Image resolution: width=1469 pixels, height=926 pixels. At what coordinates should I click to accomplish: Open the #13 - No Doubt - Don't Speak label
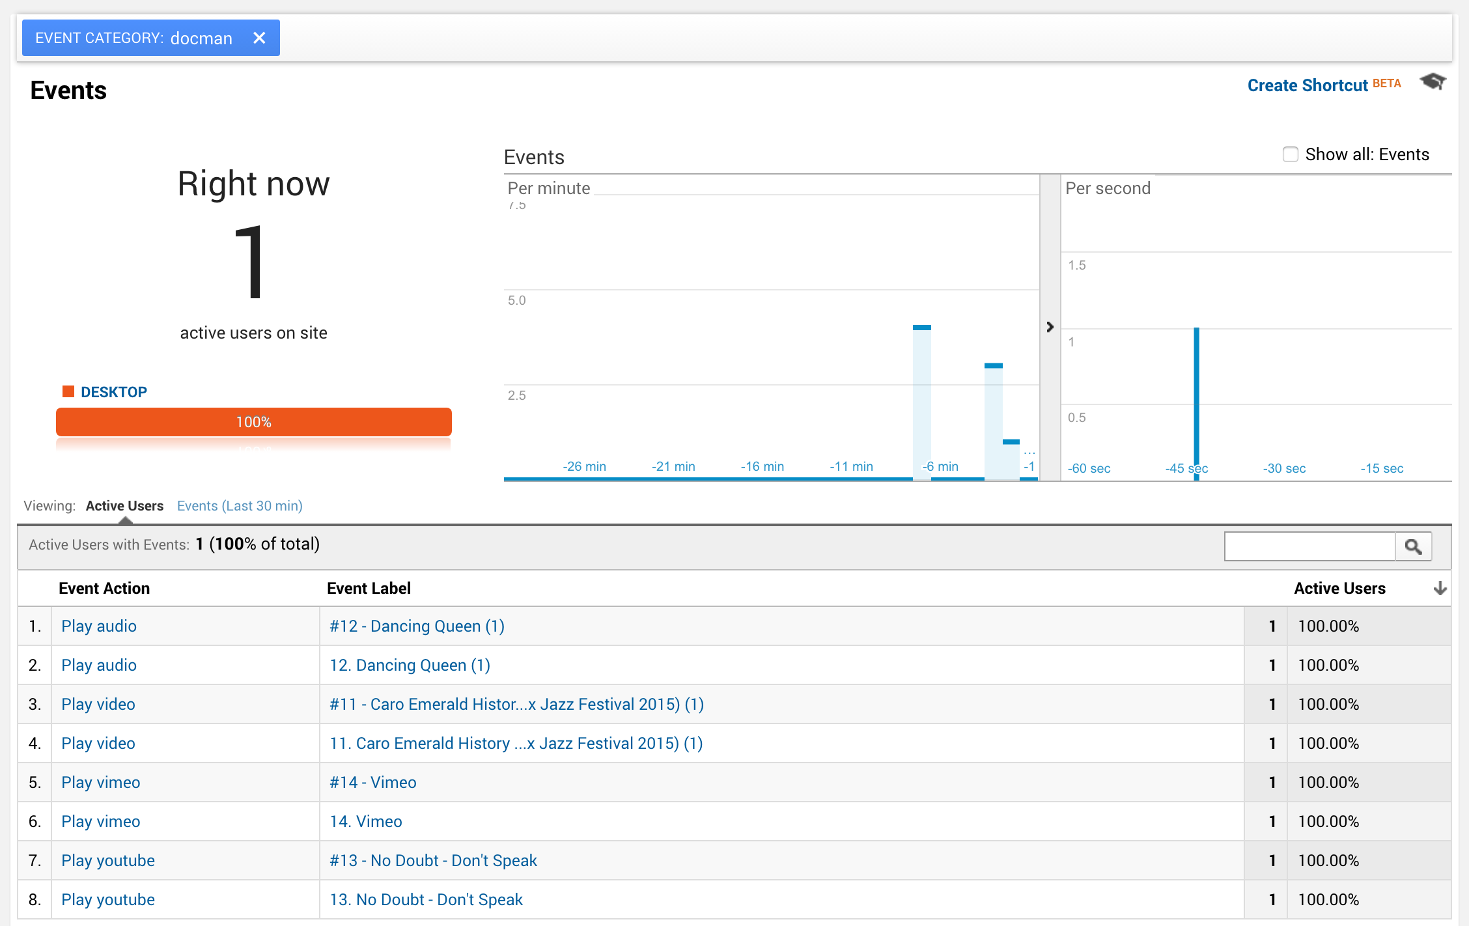(432, 860)
